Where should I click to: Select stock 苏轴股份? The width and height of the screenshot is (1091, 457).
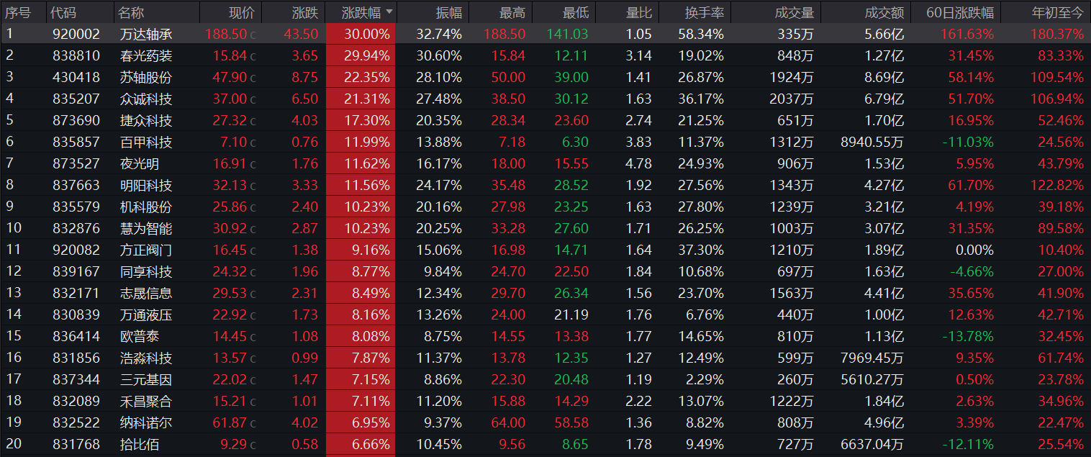pos(146,77)
